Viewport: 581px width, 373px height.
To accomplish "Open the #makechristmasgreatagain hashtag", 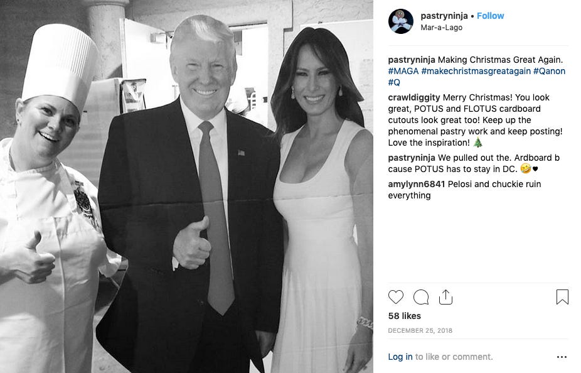I will [476, 71].
